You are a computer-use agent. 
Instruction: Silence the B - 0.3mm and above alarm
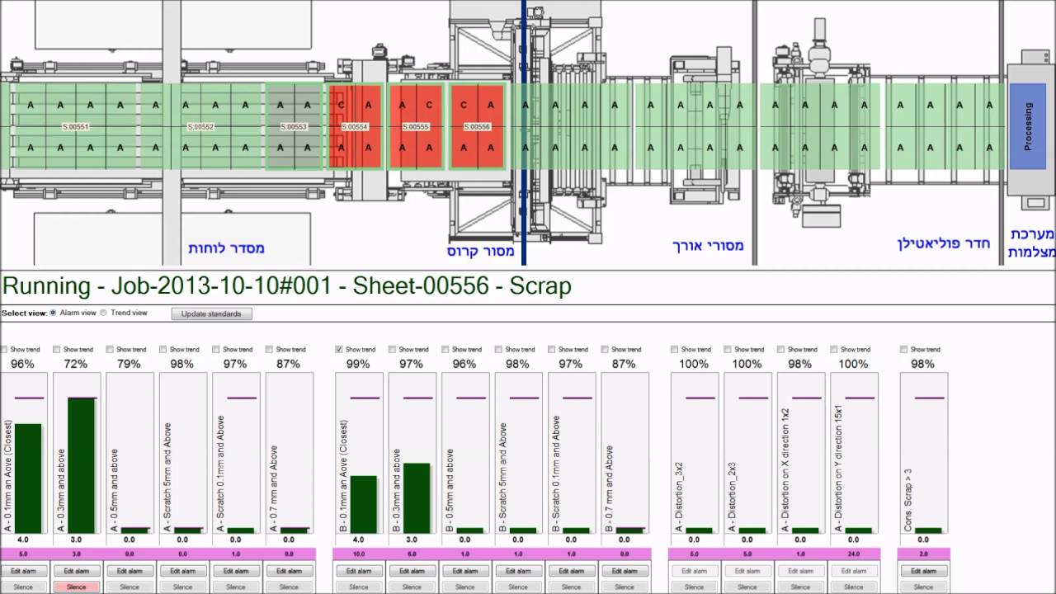[x=412, y=587]
